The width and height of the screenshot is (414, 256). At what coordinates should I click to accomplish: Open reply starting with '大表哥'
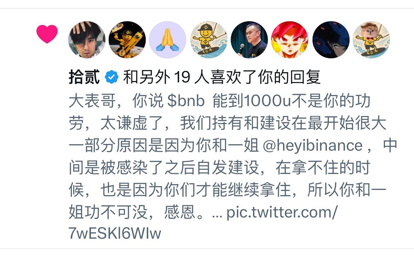(232, 167)
